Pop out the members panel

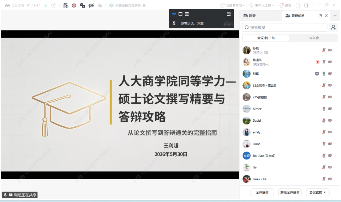click(x=320, y=16)
